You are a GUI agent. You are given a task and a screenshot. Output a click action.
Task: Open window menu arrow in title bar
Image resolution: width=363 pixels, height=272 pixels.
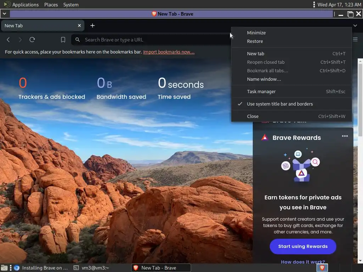(4, 14)
